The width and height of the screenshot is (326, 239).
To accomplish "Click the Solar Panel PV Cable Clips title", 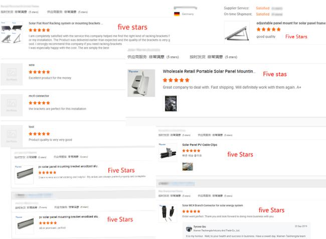I will (200, 145).
